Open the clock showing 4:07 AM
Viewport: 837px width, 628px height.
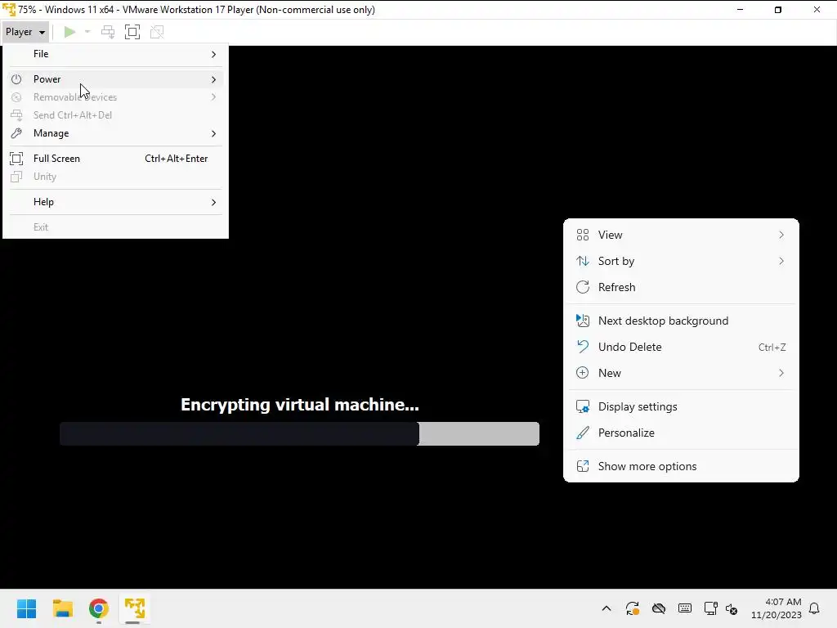point(777,608)
